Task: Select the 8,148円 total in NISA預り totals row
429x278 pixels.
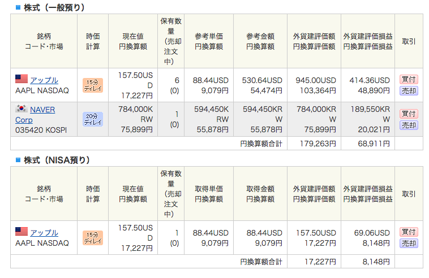Action: click(376, 262)
